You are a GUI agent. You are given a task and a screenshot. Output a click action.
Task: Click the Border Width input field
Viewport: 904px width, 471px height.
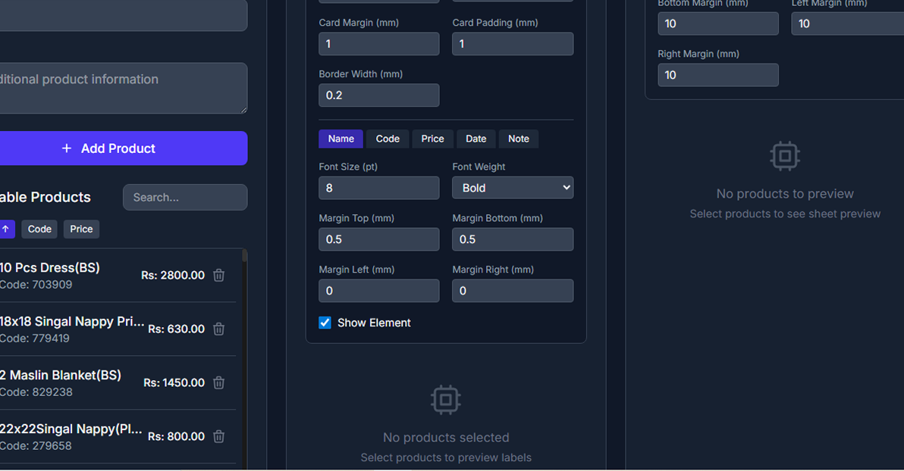point(378,95)
